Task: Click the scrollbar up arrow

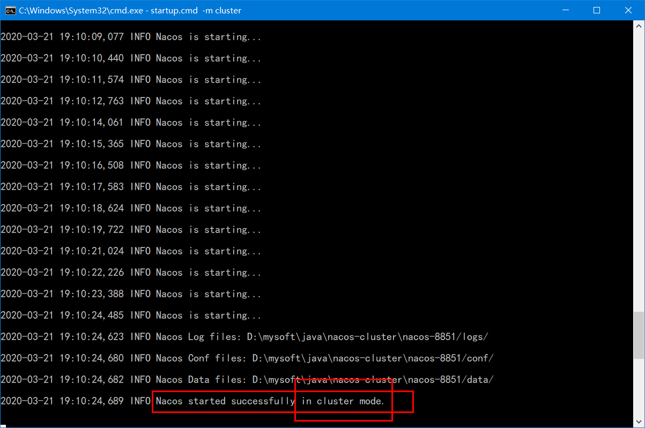Action: (x=639, y=25)
